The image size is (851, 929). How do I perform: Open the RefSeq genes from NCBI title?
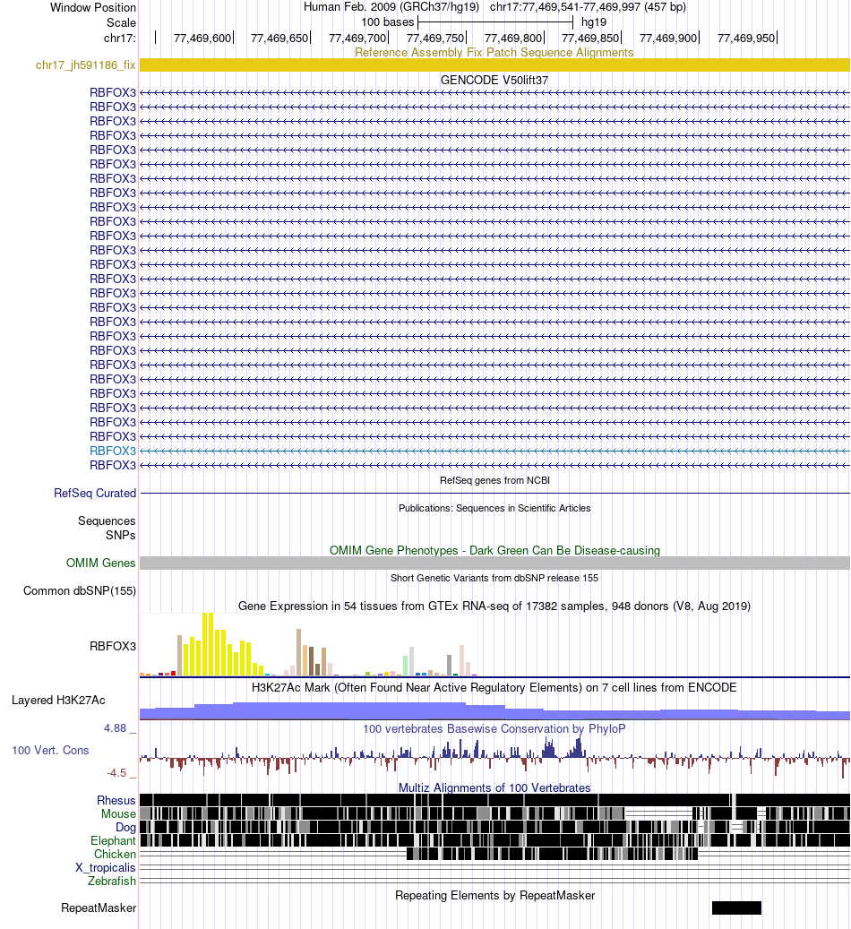click(494, 480)
